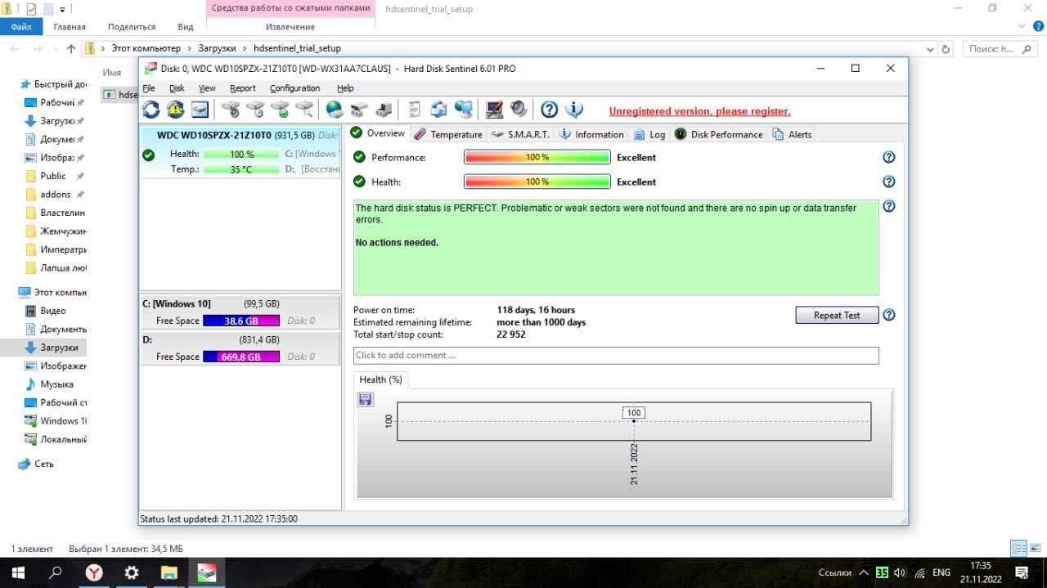Open the Help menu
1047x588 pixels.
[x=345, y=88]
